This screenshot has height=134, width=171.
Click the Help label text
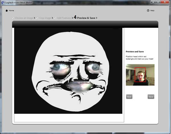(152, 11)
